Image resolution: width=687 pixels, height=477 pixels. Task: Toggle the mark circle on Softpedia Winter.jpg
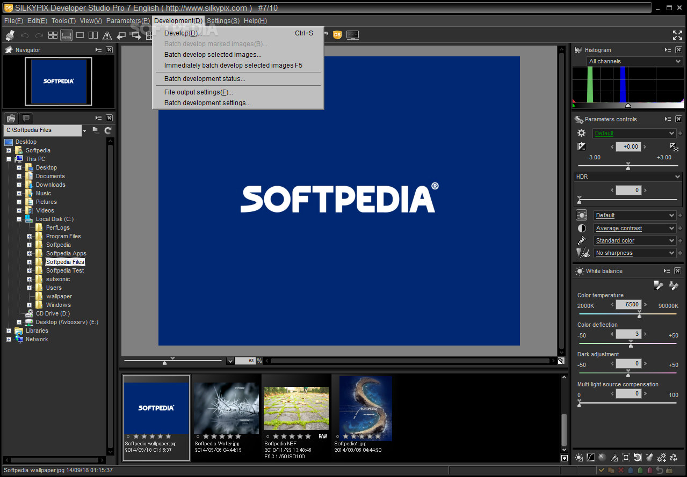point(198,437)
